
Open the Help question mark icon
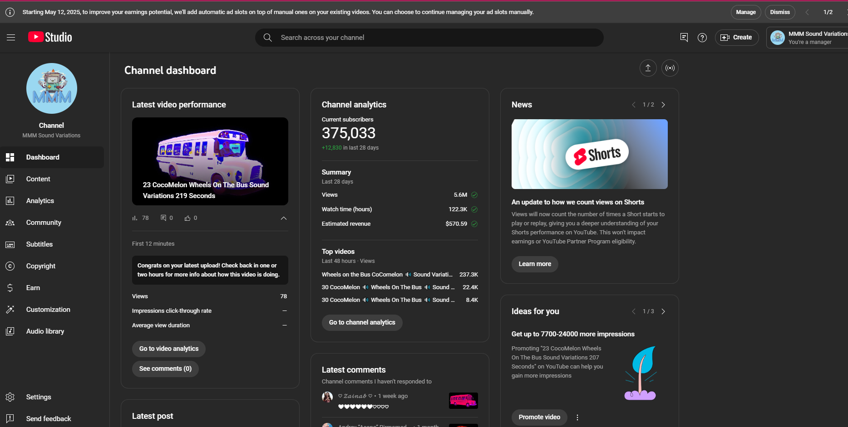click(x=702, y=38)
